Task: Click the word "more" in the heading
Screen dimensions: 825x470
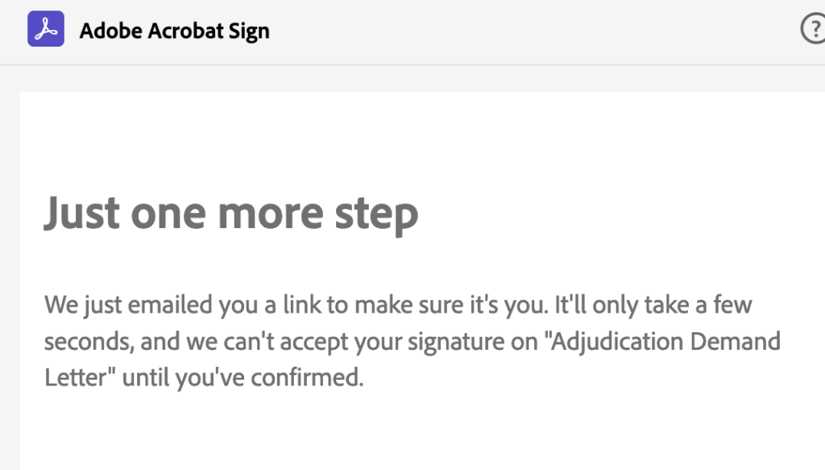Action: 272,212
